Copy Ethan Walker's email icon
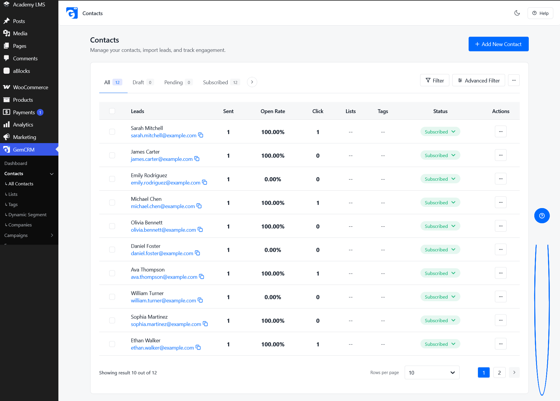This screenshot has height=401, width=560. pos(198,347)
